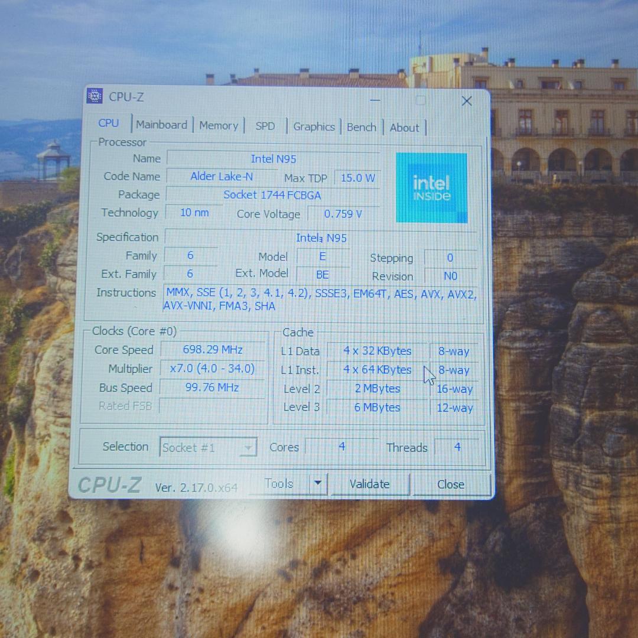Switch to the Mainboard tab
Screen dimensions: 638x638
(x=161, y=125)
